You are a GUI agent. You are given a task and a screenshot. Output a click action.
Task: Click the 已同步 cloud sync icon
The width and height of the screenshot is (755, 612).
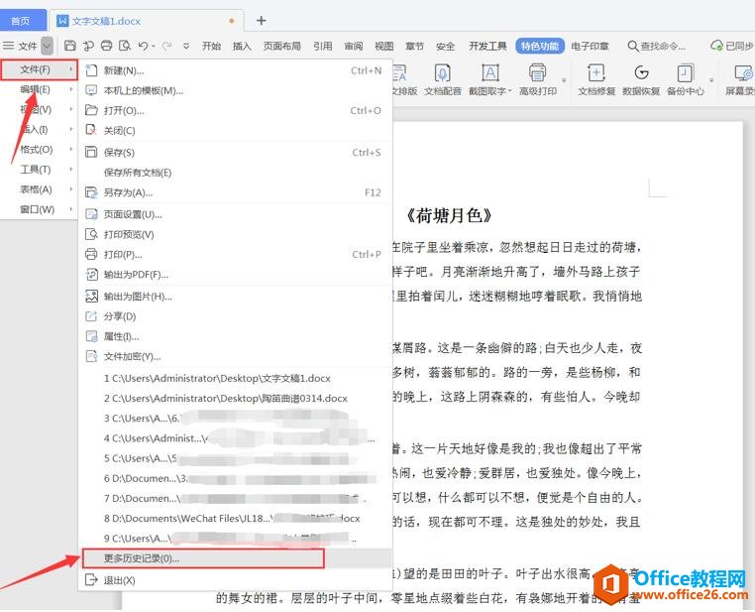[x=716, y=46]
